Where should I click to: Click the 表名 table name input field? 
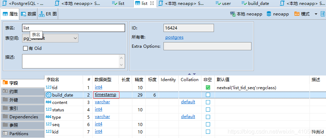coord(74,28)
